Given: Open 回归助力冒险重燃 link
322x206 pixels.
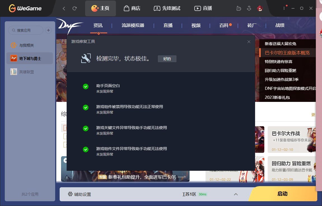Looking at the screenshot, I should coord(281,71).
